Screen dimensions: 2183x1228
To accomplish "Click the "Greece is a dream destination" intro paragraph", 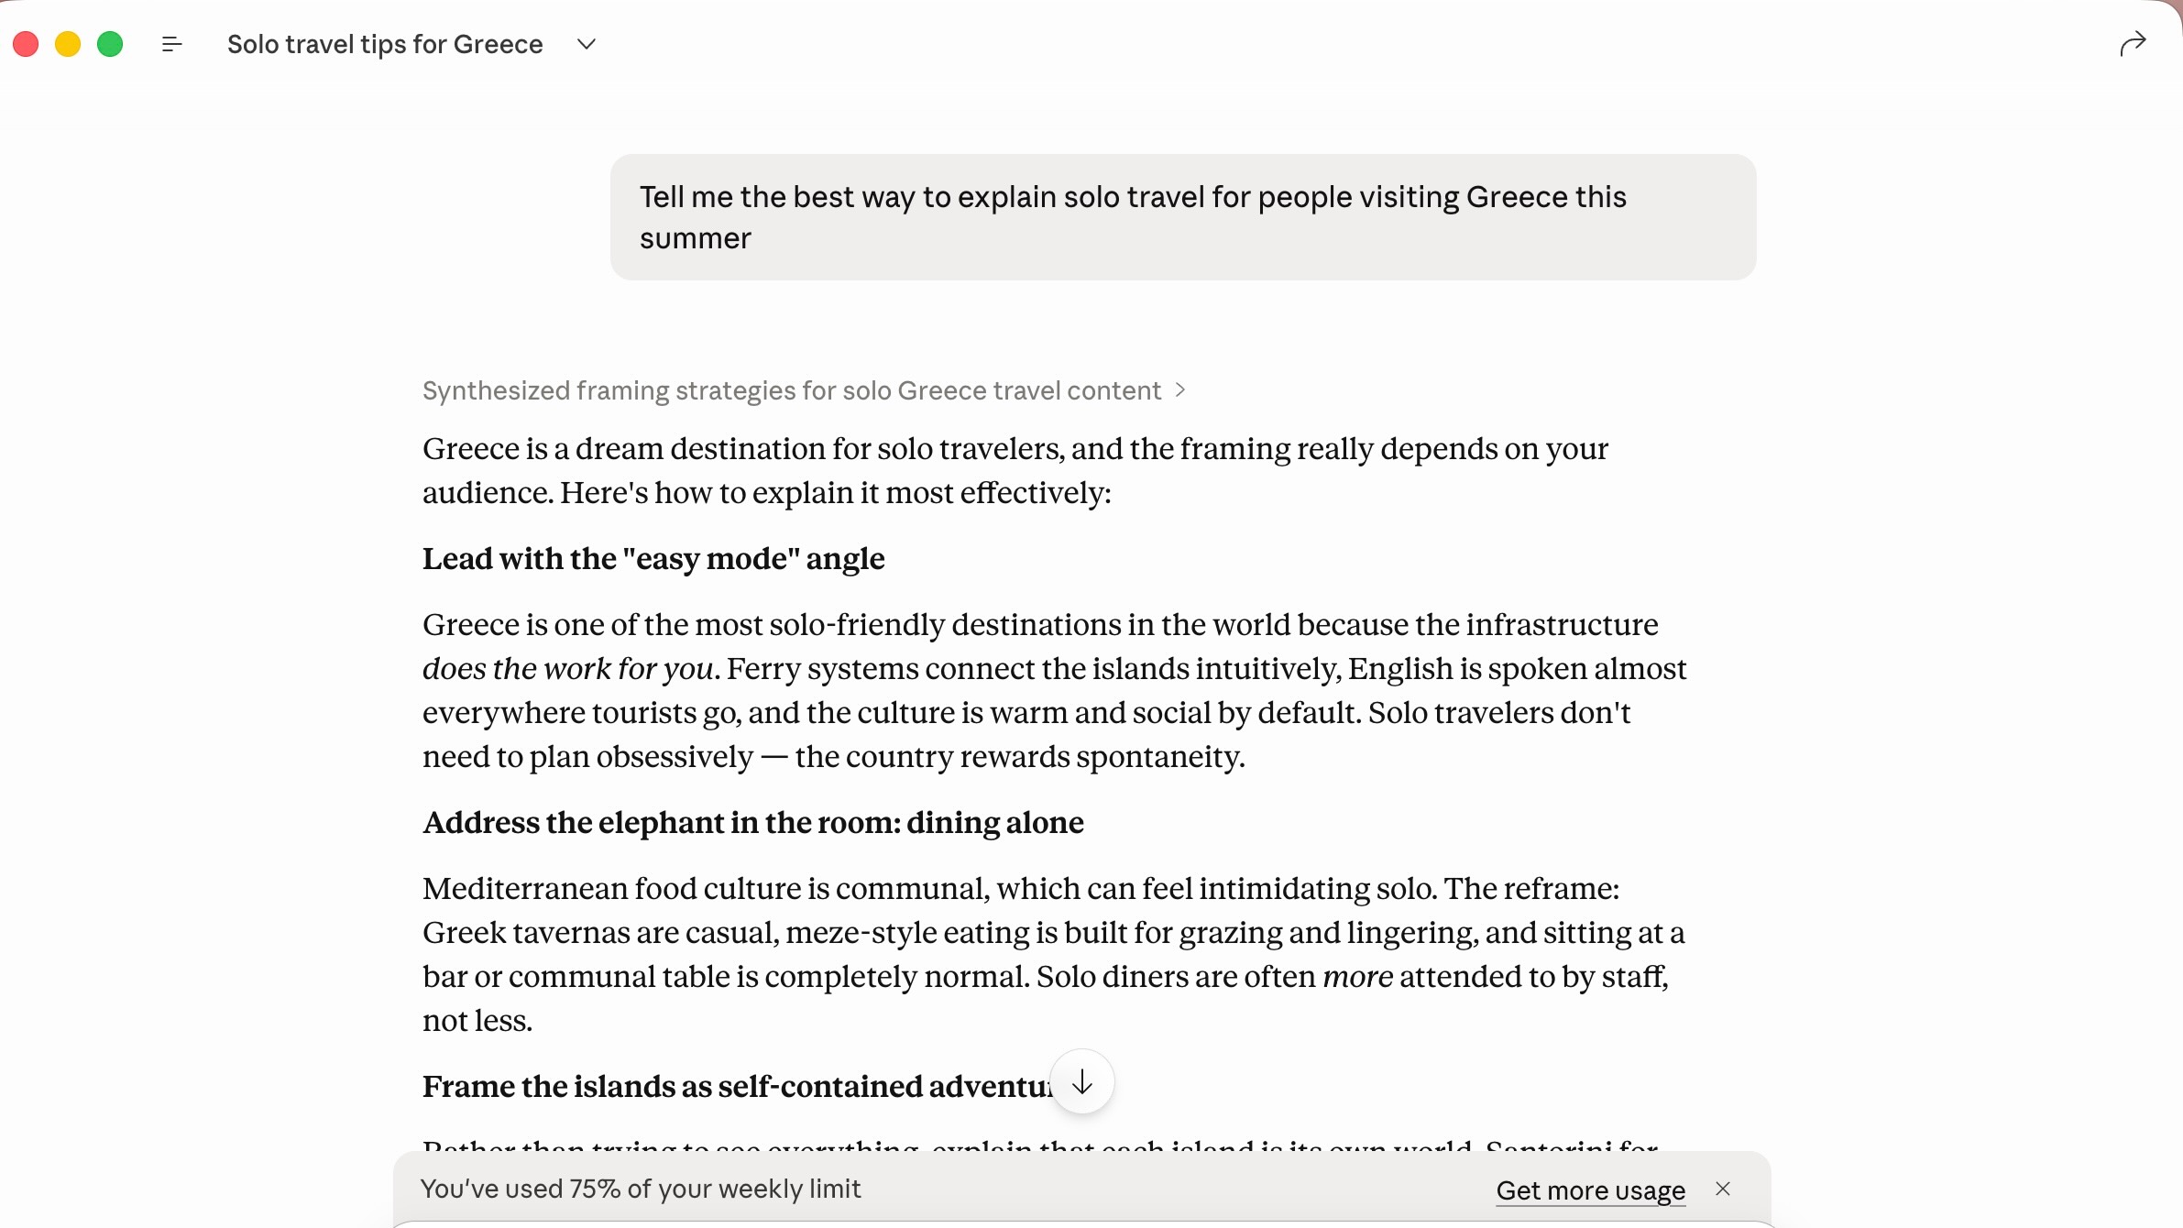I will pos(1015,470).
